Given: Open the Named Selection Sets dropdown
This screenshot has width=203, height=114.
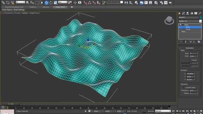Looking at the screenshot, I should [x=115, y=2].
